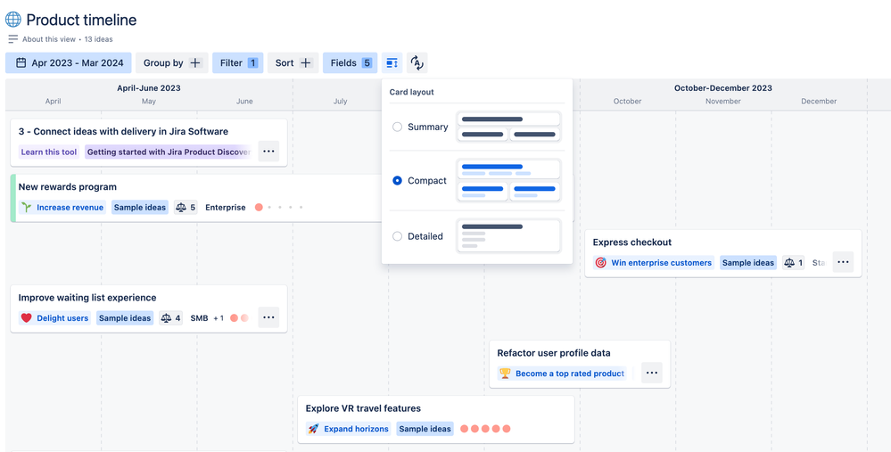The width and height of the screenshot is (891, 452).
Task: Open the Sort options
Action: tap(293, 63)
